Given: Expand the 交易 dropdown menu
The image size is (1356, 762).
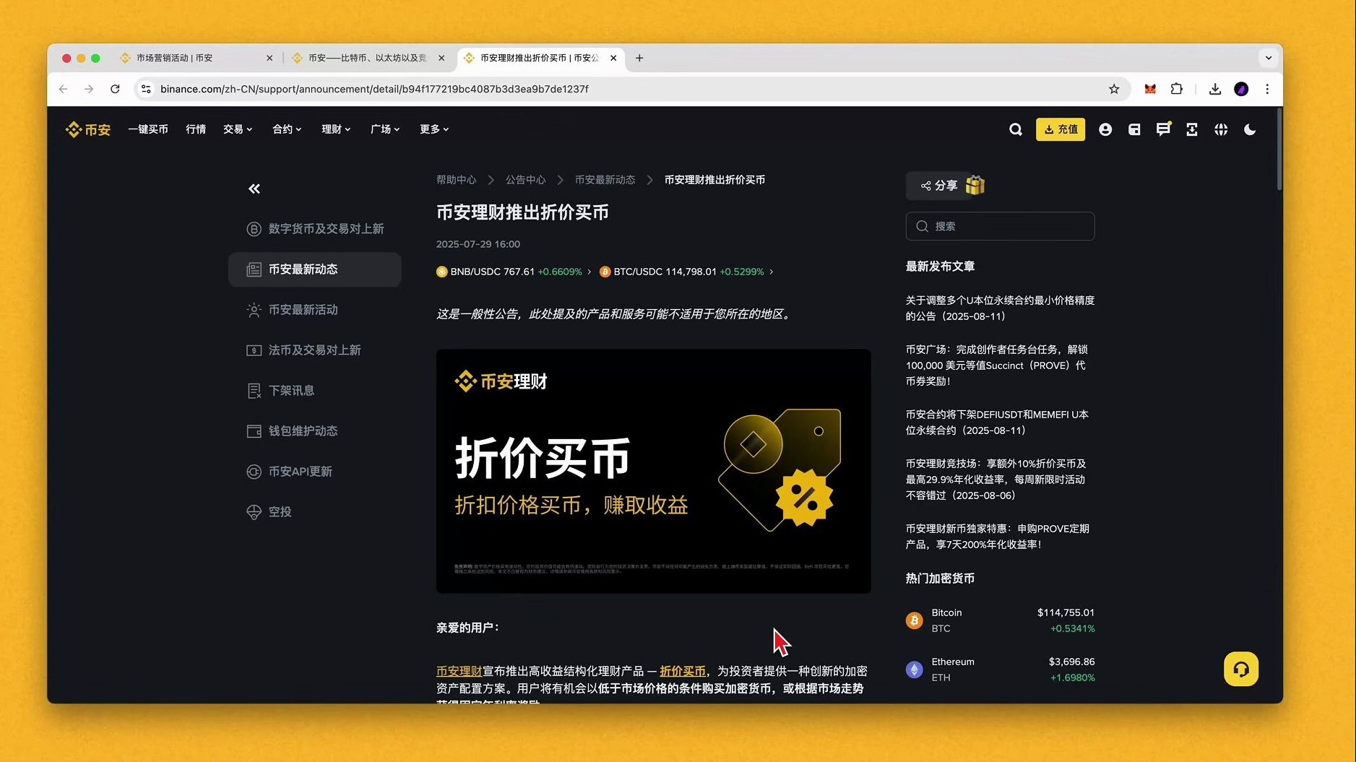Looking at the screenshot, I should point(237,129).
